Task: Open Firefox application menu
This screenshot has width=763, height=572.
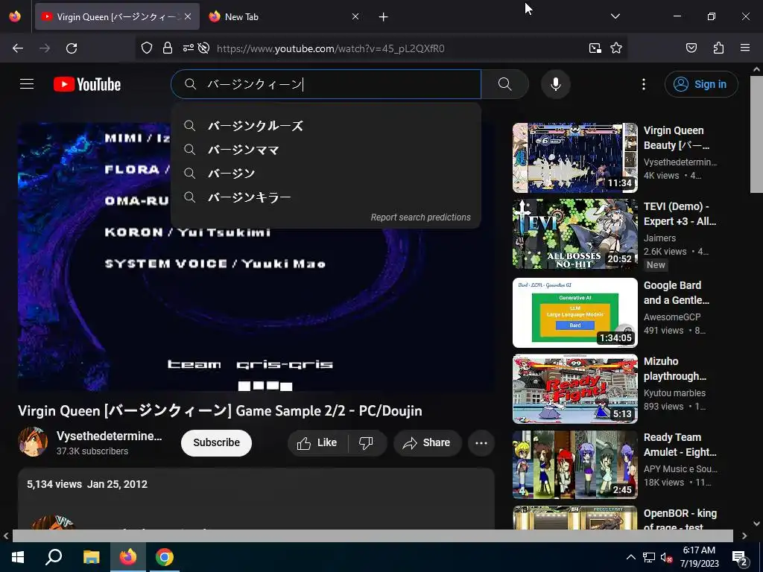Action: (x=745, y=48)
